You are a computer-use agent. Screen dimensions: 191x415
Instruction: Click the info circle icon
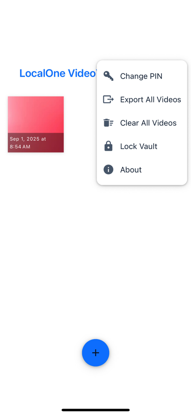pos(108,169)
